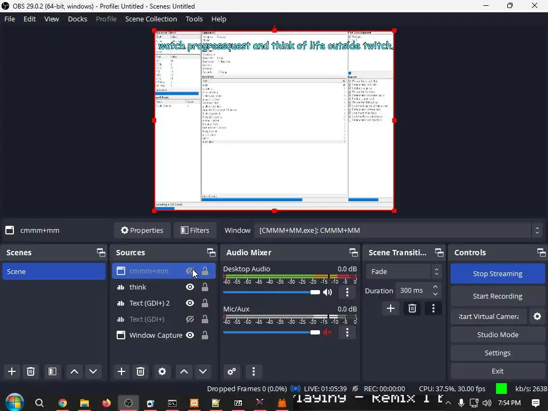Open advanced audio properties gears icon
Viewport: 548px width, 411px height.
pos(232,371)
